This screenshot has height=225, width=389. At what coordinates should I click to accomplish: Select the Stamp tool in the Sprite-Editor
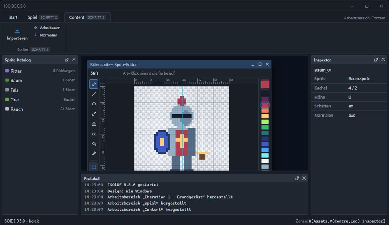pos(94,124)
